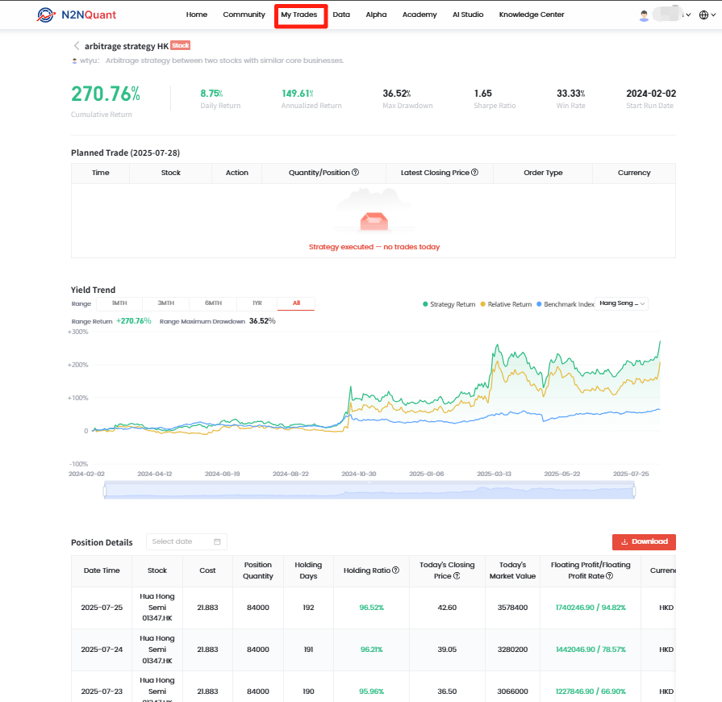Go back using the arrow beside arbitrage strategy HK
722x702 pixels.
pyautogui.click(x=77, y=46)
